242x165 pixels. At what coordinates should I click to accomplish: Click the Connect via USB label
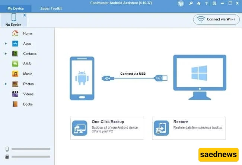[x=133, y=74]
